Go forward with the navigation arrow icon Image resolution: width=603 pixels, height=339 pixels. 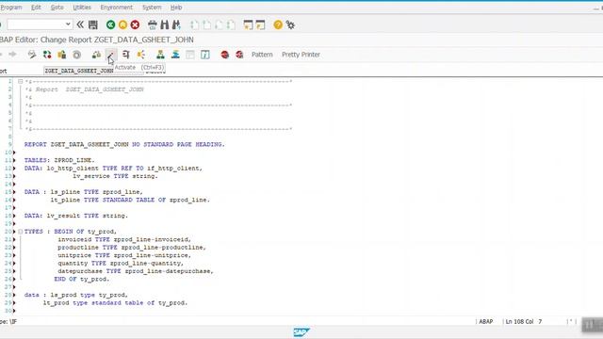[12, 55]
